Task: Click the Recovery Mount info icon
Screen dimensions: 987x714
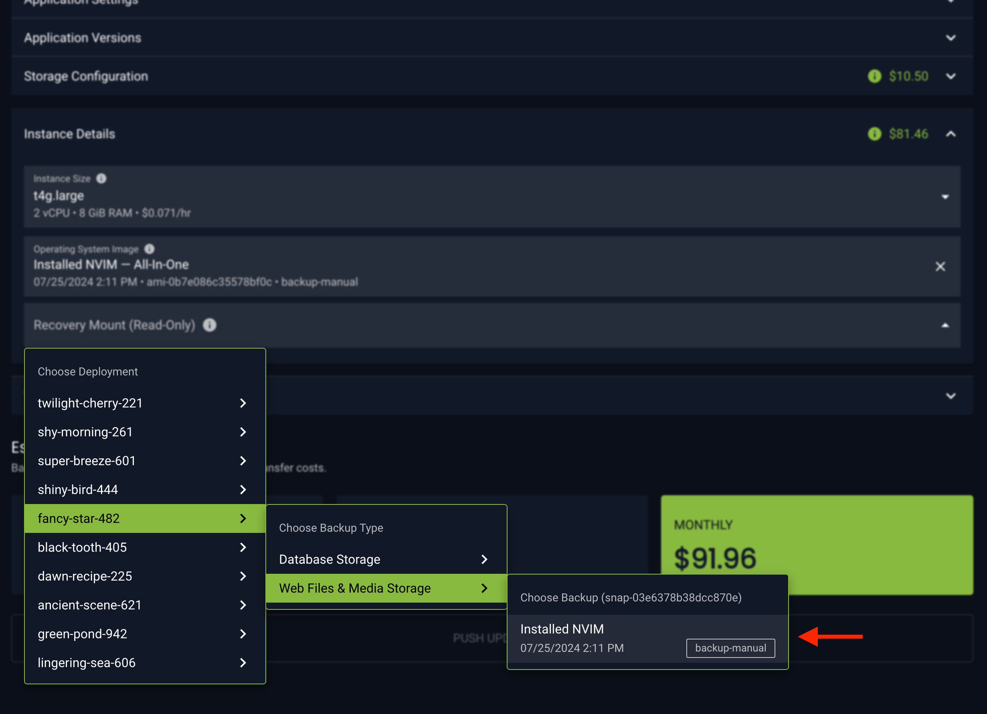Action: 210,325
